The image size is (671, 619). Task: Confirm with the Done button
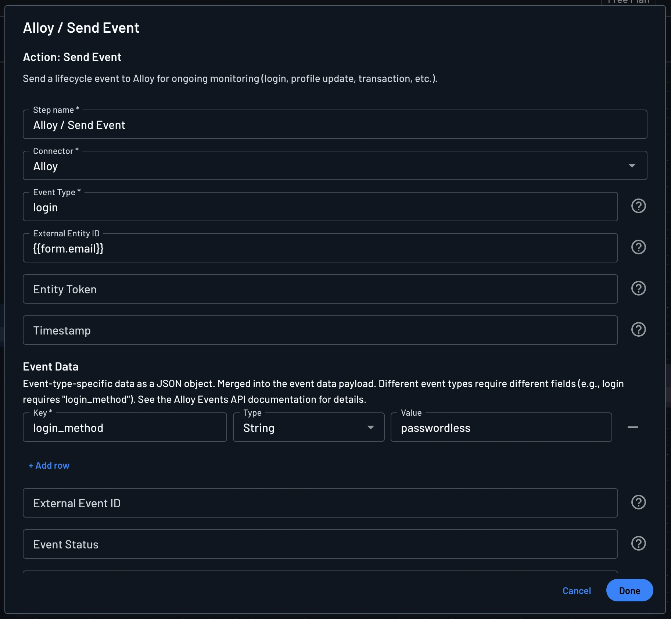pyautogui.click(x=629, y=590)
